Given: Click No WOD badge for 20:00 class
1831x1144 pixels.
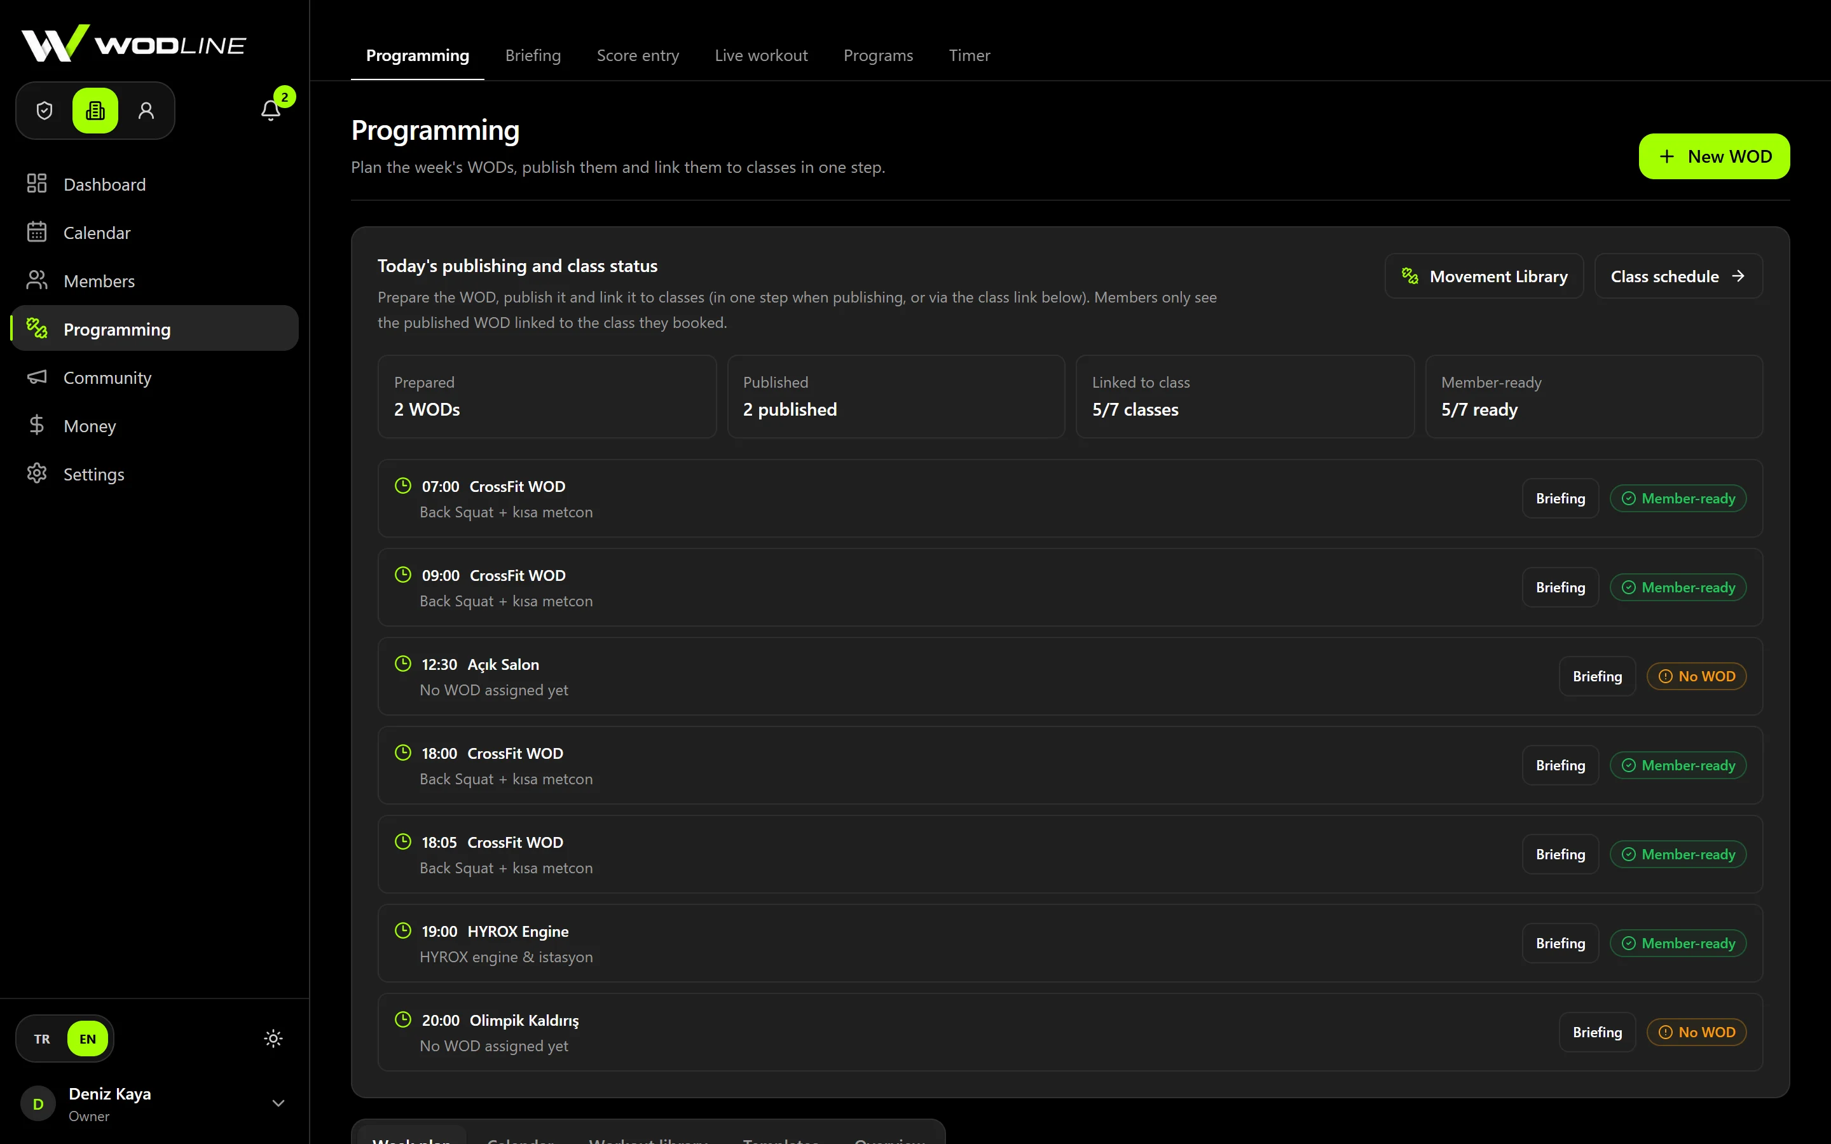Looking at the screenshot, I should coord(1696,1032).
